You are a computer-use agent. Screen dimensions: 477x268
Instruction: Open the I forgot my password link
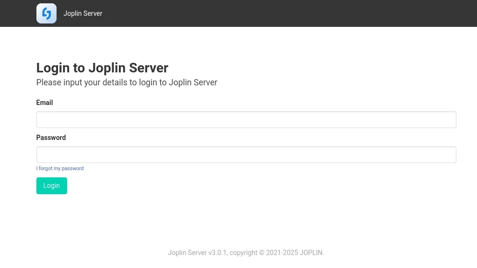pos(60,169)
